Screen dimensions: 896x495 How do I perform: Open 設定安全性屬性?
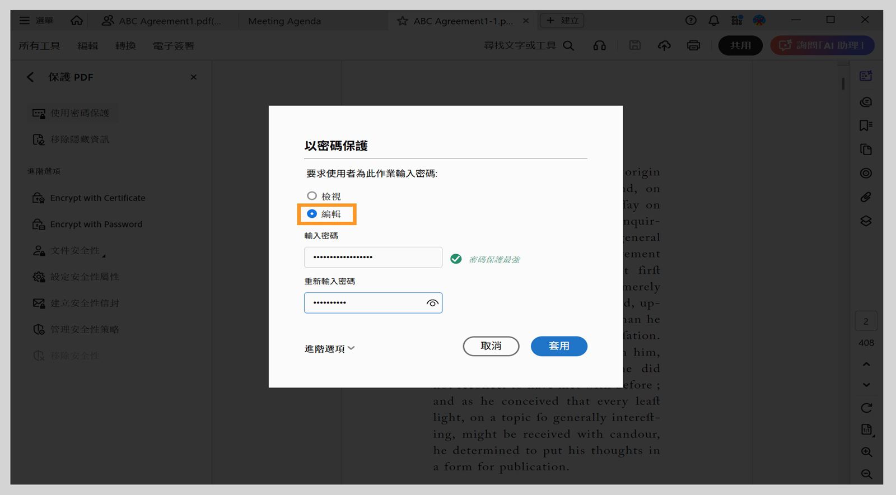pyautogui.click(x=76, y=277)
